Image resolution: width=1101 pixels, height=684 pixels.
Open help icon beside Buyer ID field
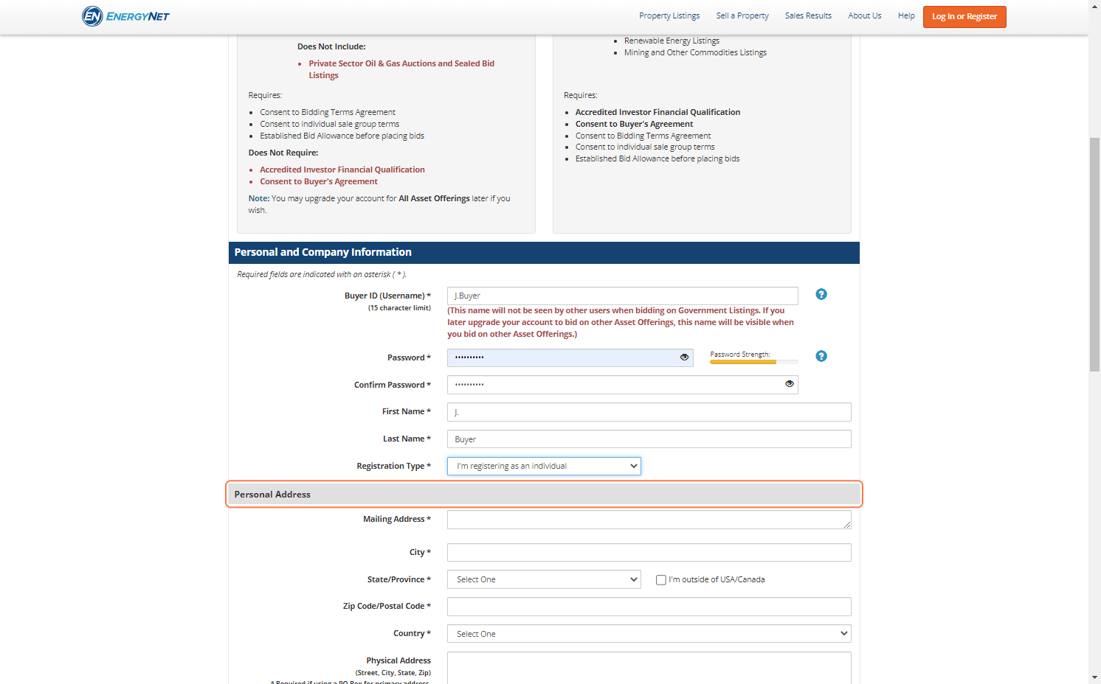[x=821, y=294]
